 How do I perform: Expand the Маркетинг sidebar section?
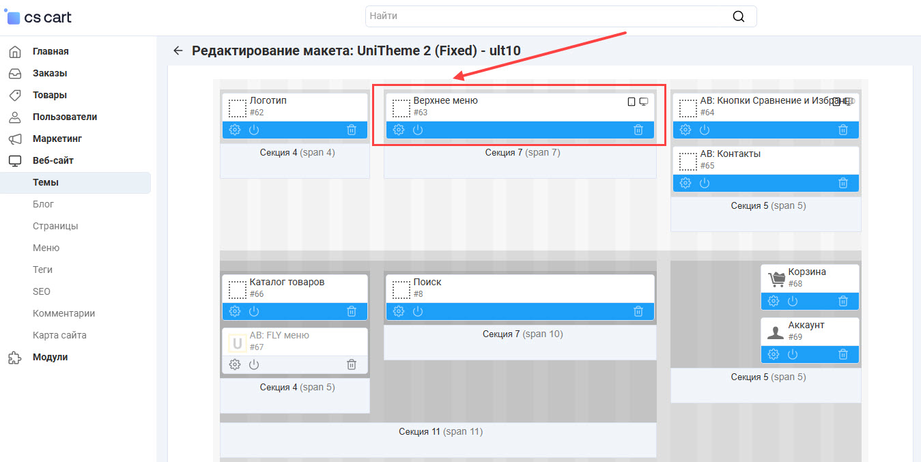57,139
